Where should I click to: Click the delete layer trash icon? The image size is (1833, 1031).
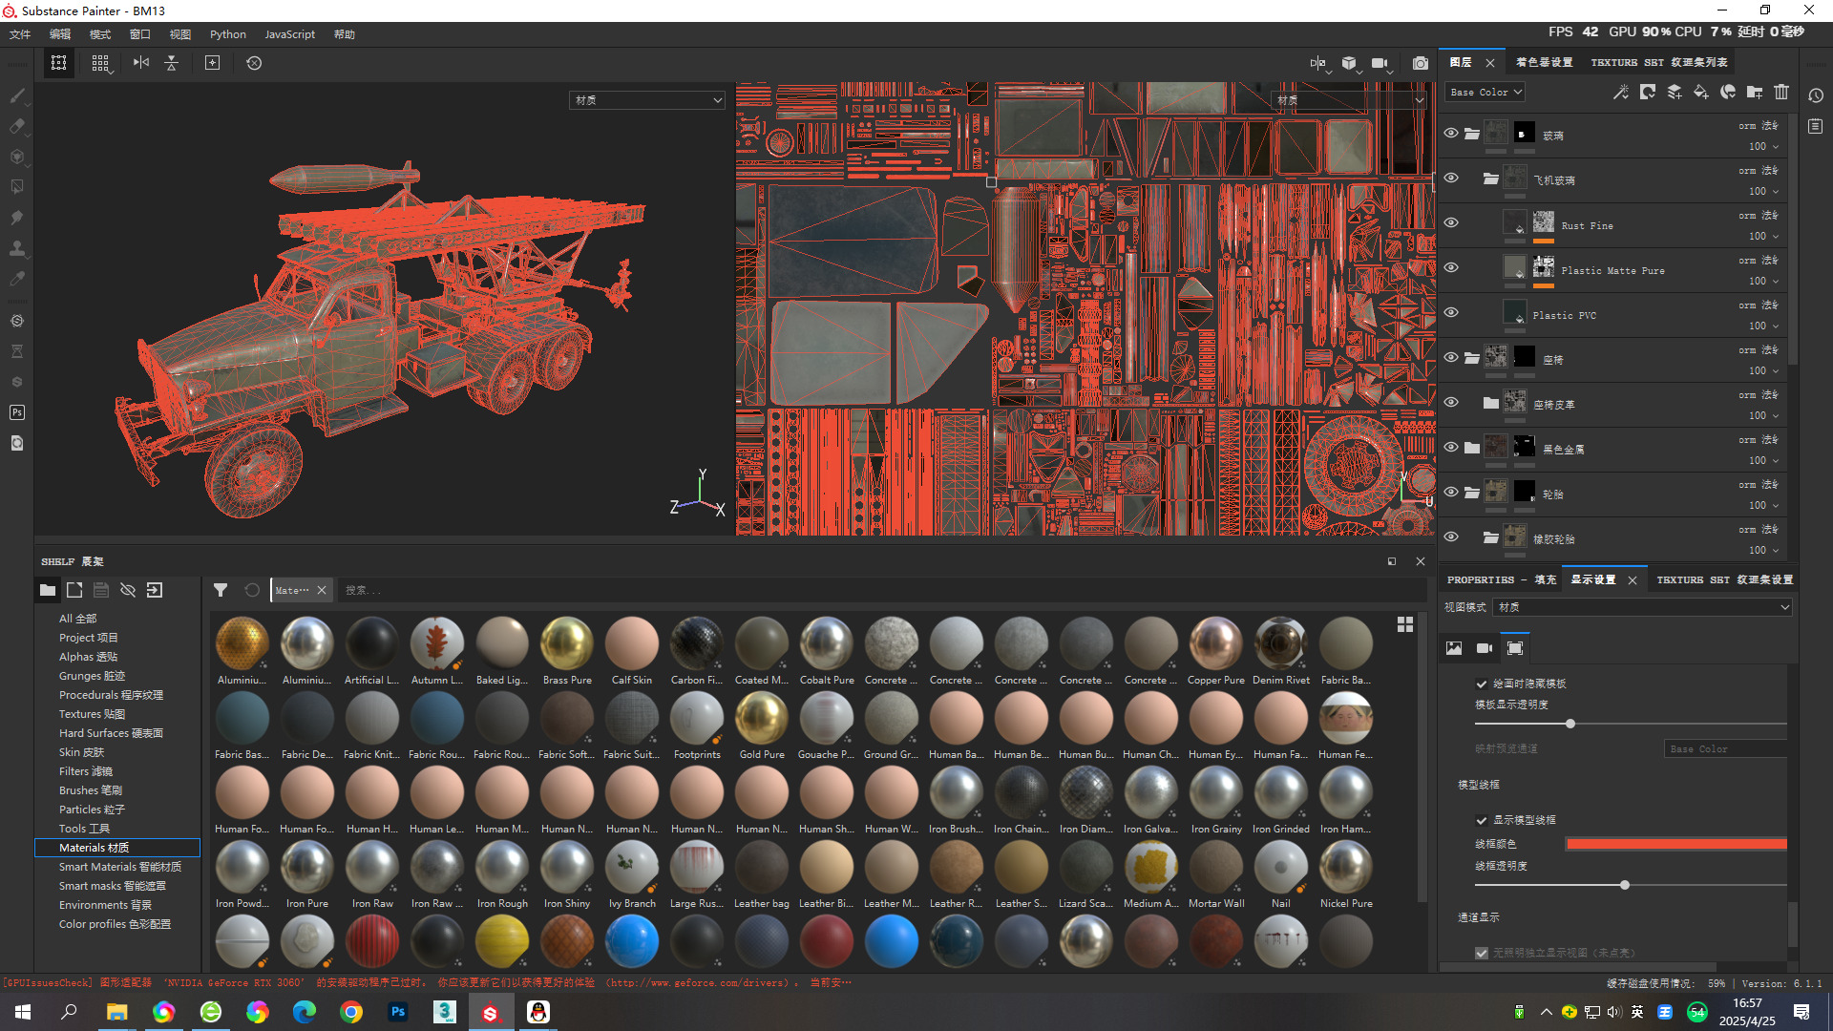(x=1781, y=92)
